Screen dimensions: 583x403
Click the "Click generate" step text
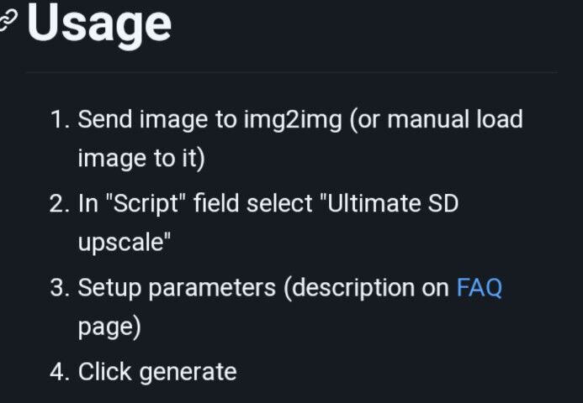pos(157,371)
